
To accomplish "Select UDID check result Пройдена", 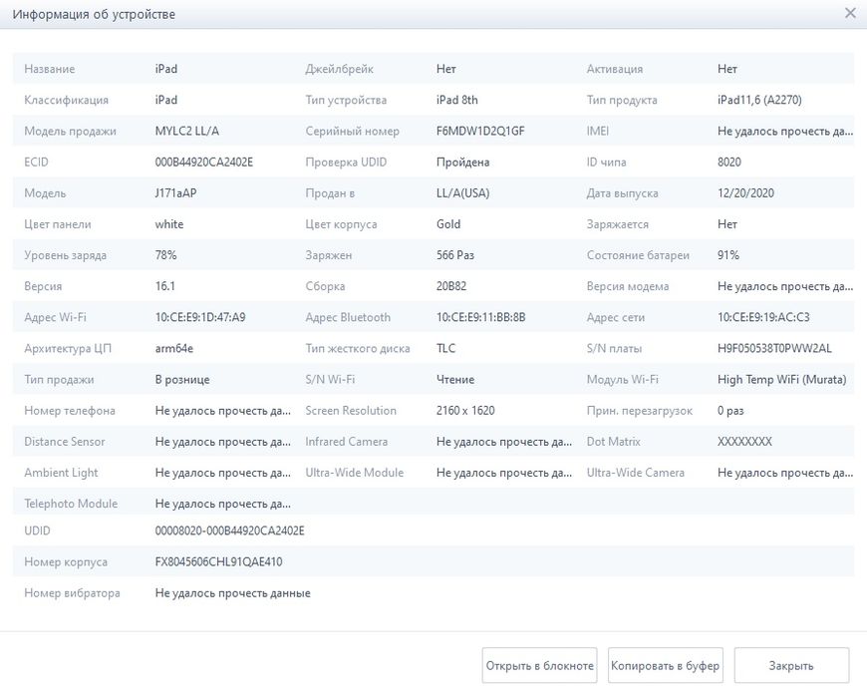I will click(x=462, y=163).
